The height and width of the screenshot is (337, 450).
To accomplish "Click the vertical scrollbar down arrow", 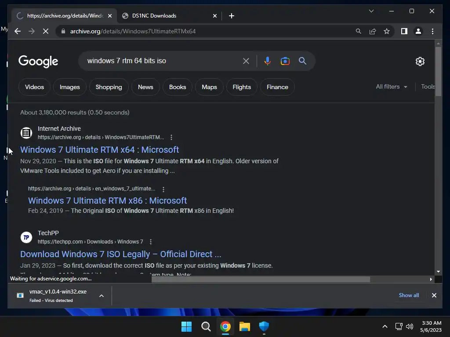I will pos(438,271).
